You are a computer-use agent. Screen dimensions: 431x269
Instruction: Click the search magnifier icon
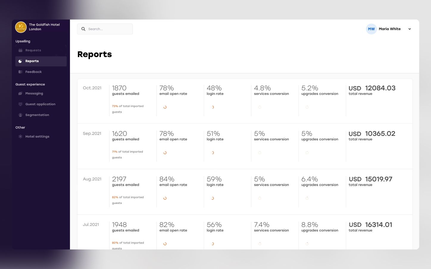click(x=83, y=29)
